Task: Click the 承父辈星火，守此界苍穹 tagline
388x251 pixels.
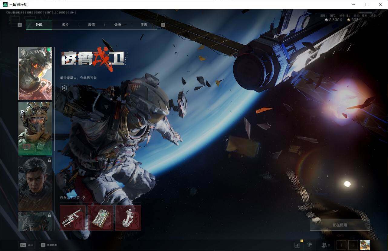Action: point(78,78)
